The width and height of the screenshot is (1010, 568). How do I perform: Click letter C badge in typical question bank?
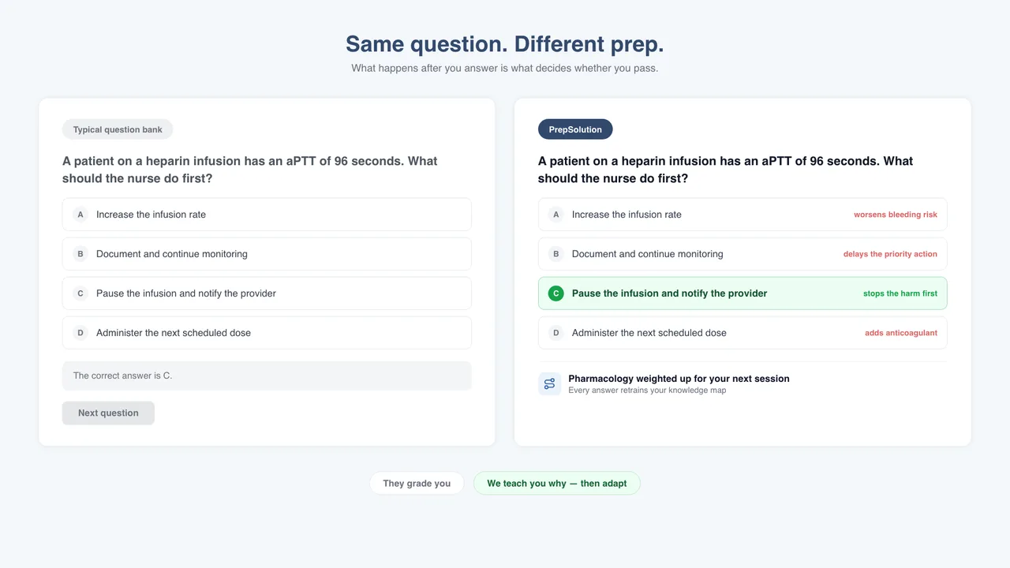tap(80, 293)
